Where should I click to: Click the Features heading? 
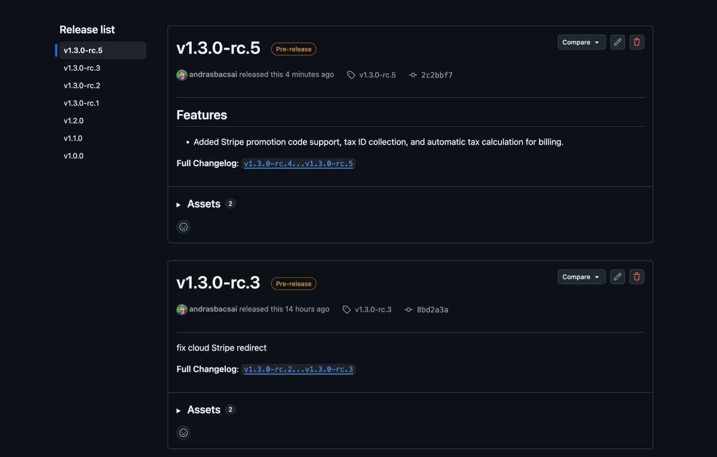tap(202, 115)
